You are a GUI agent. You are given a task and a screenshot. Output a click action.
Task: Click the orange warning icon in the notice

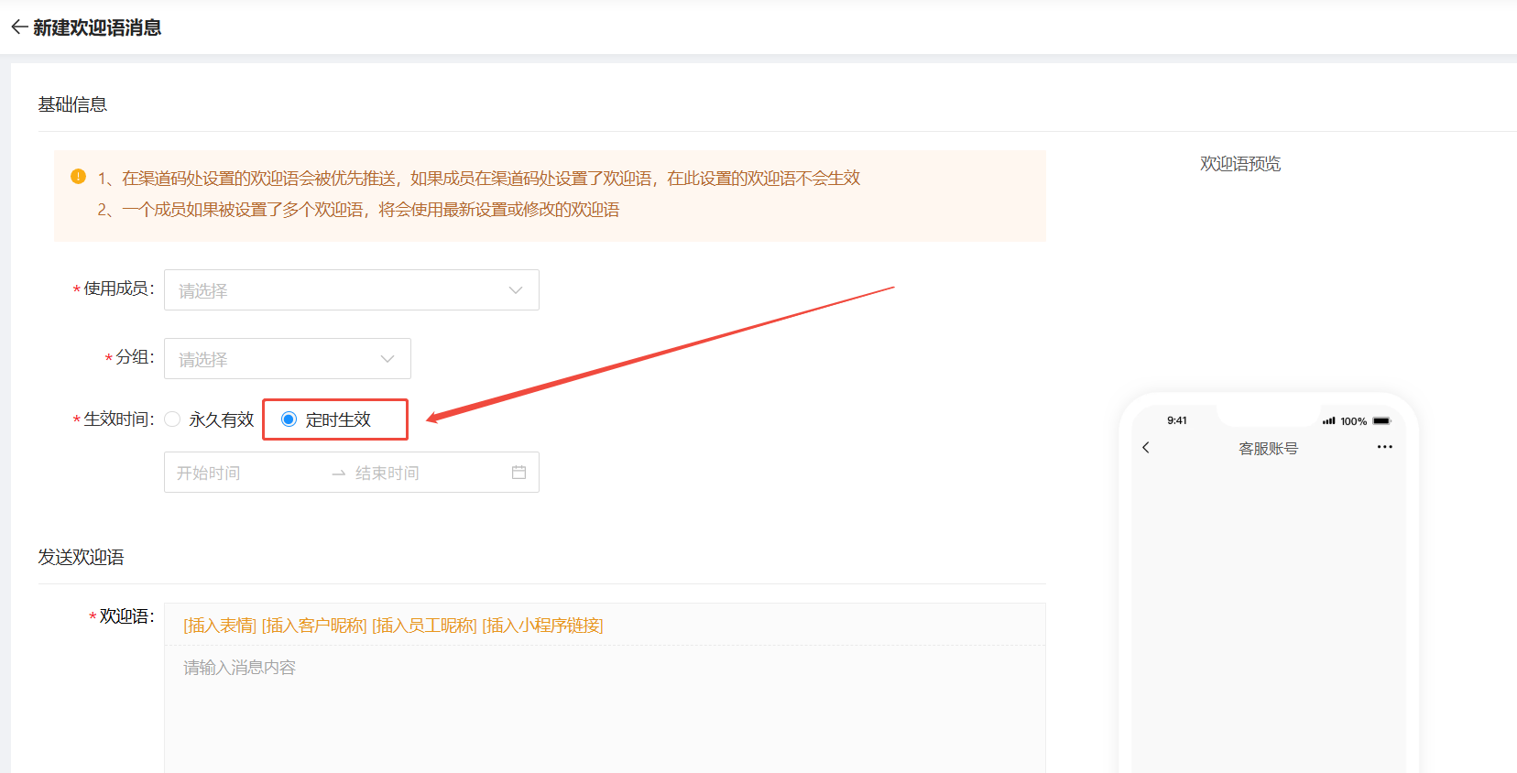(79, 176)
